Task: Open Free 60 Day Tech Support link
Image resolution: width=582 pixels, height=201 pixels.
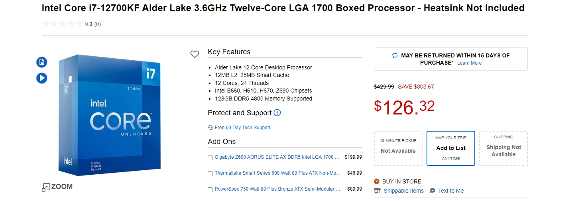Action: coord(242,128)
